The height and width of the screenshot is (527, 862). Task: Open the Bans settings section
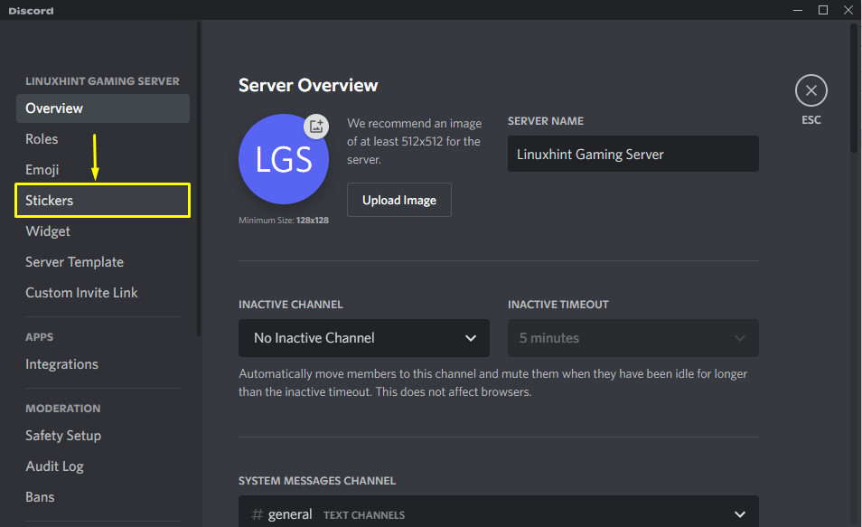[40, 496]
